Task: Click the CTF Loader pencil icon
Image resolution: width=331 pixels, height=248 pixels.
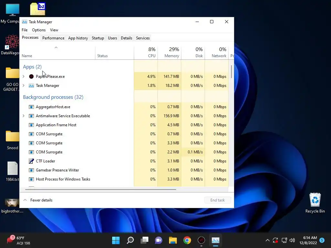Action: 31,161
